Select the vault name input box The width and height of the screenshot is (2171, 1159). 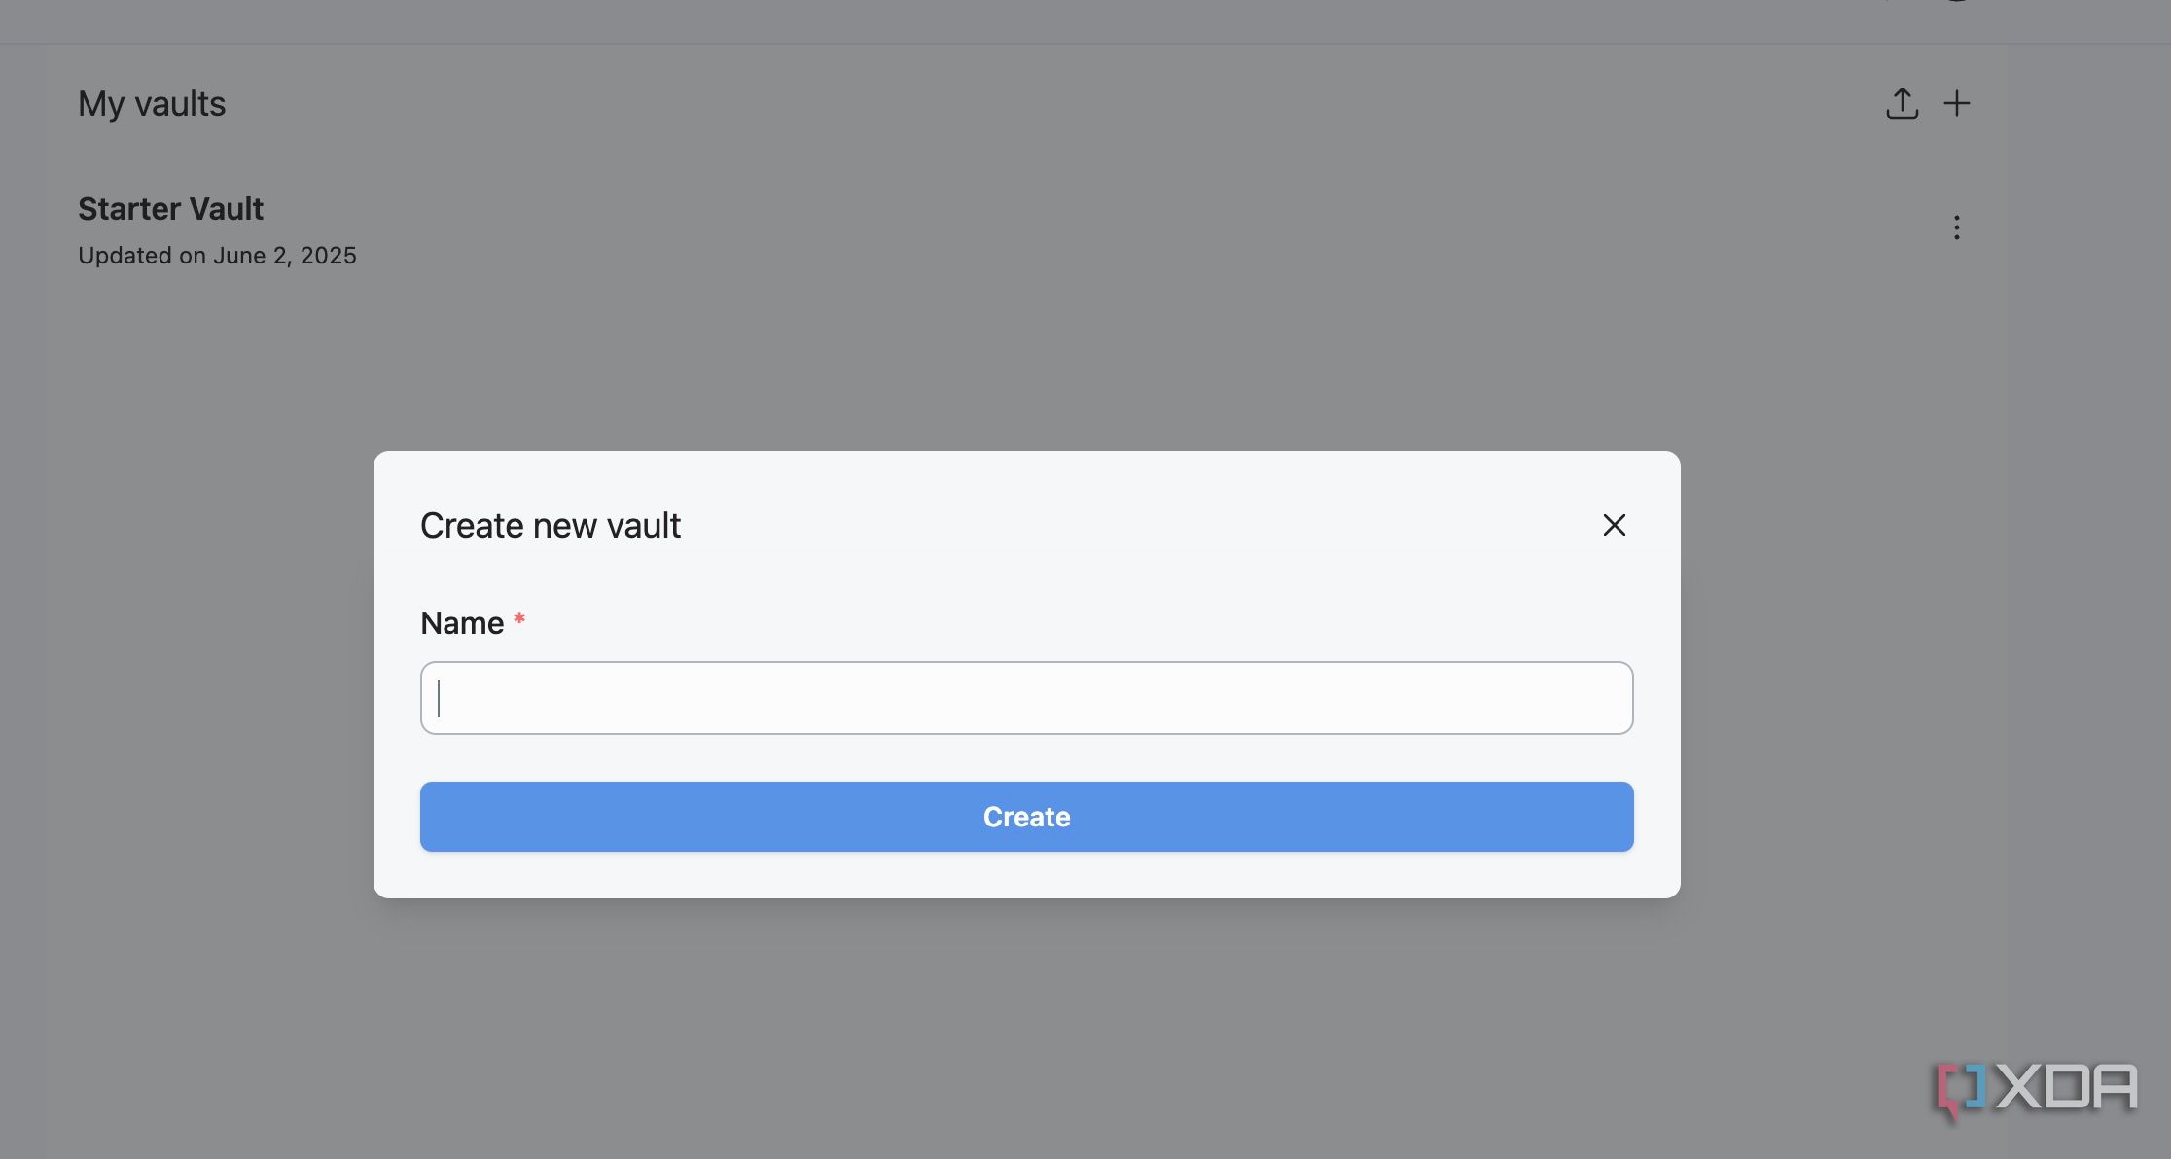point(1026,698)
